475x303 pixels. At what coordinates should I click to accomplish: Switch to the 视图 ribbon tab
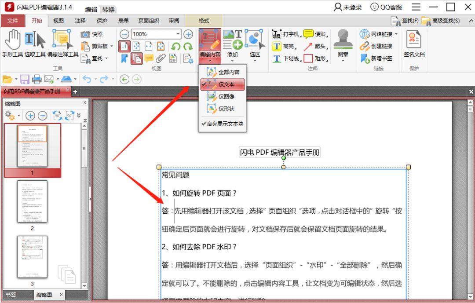click(x=58, y=21)
